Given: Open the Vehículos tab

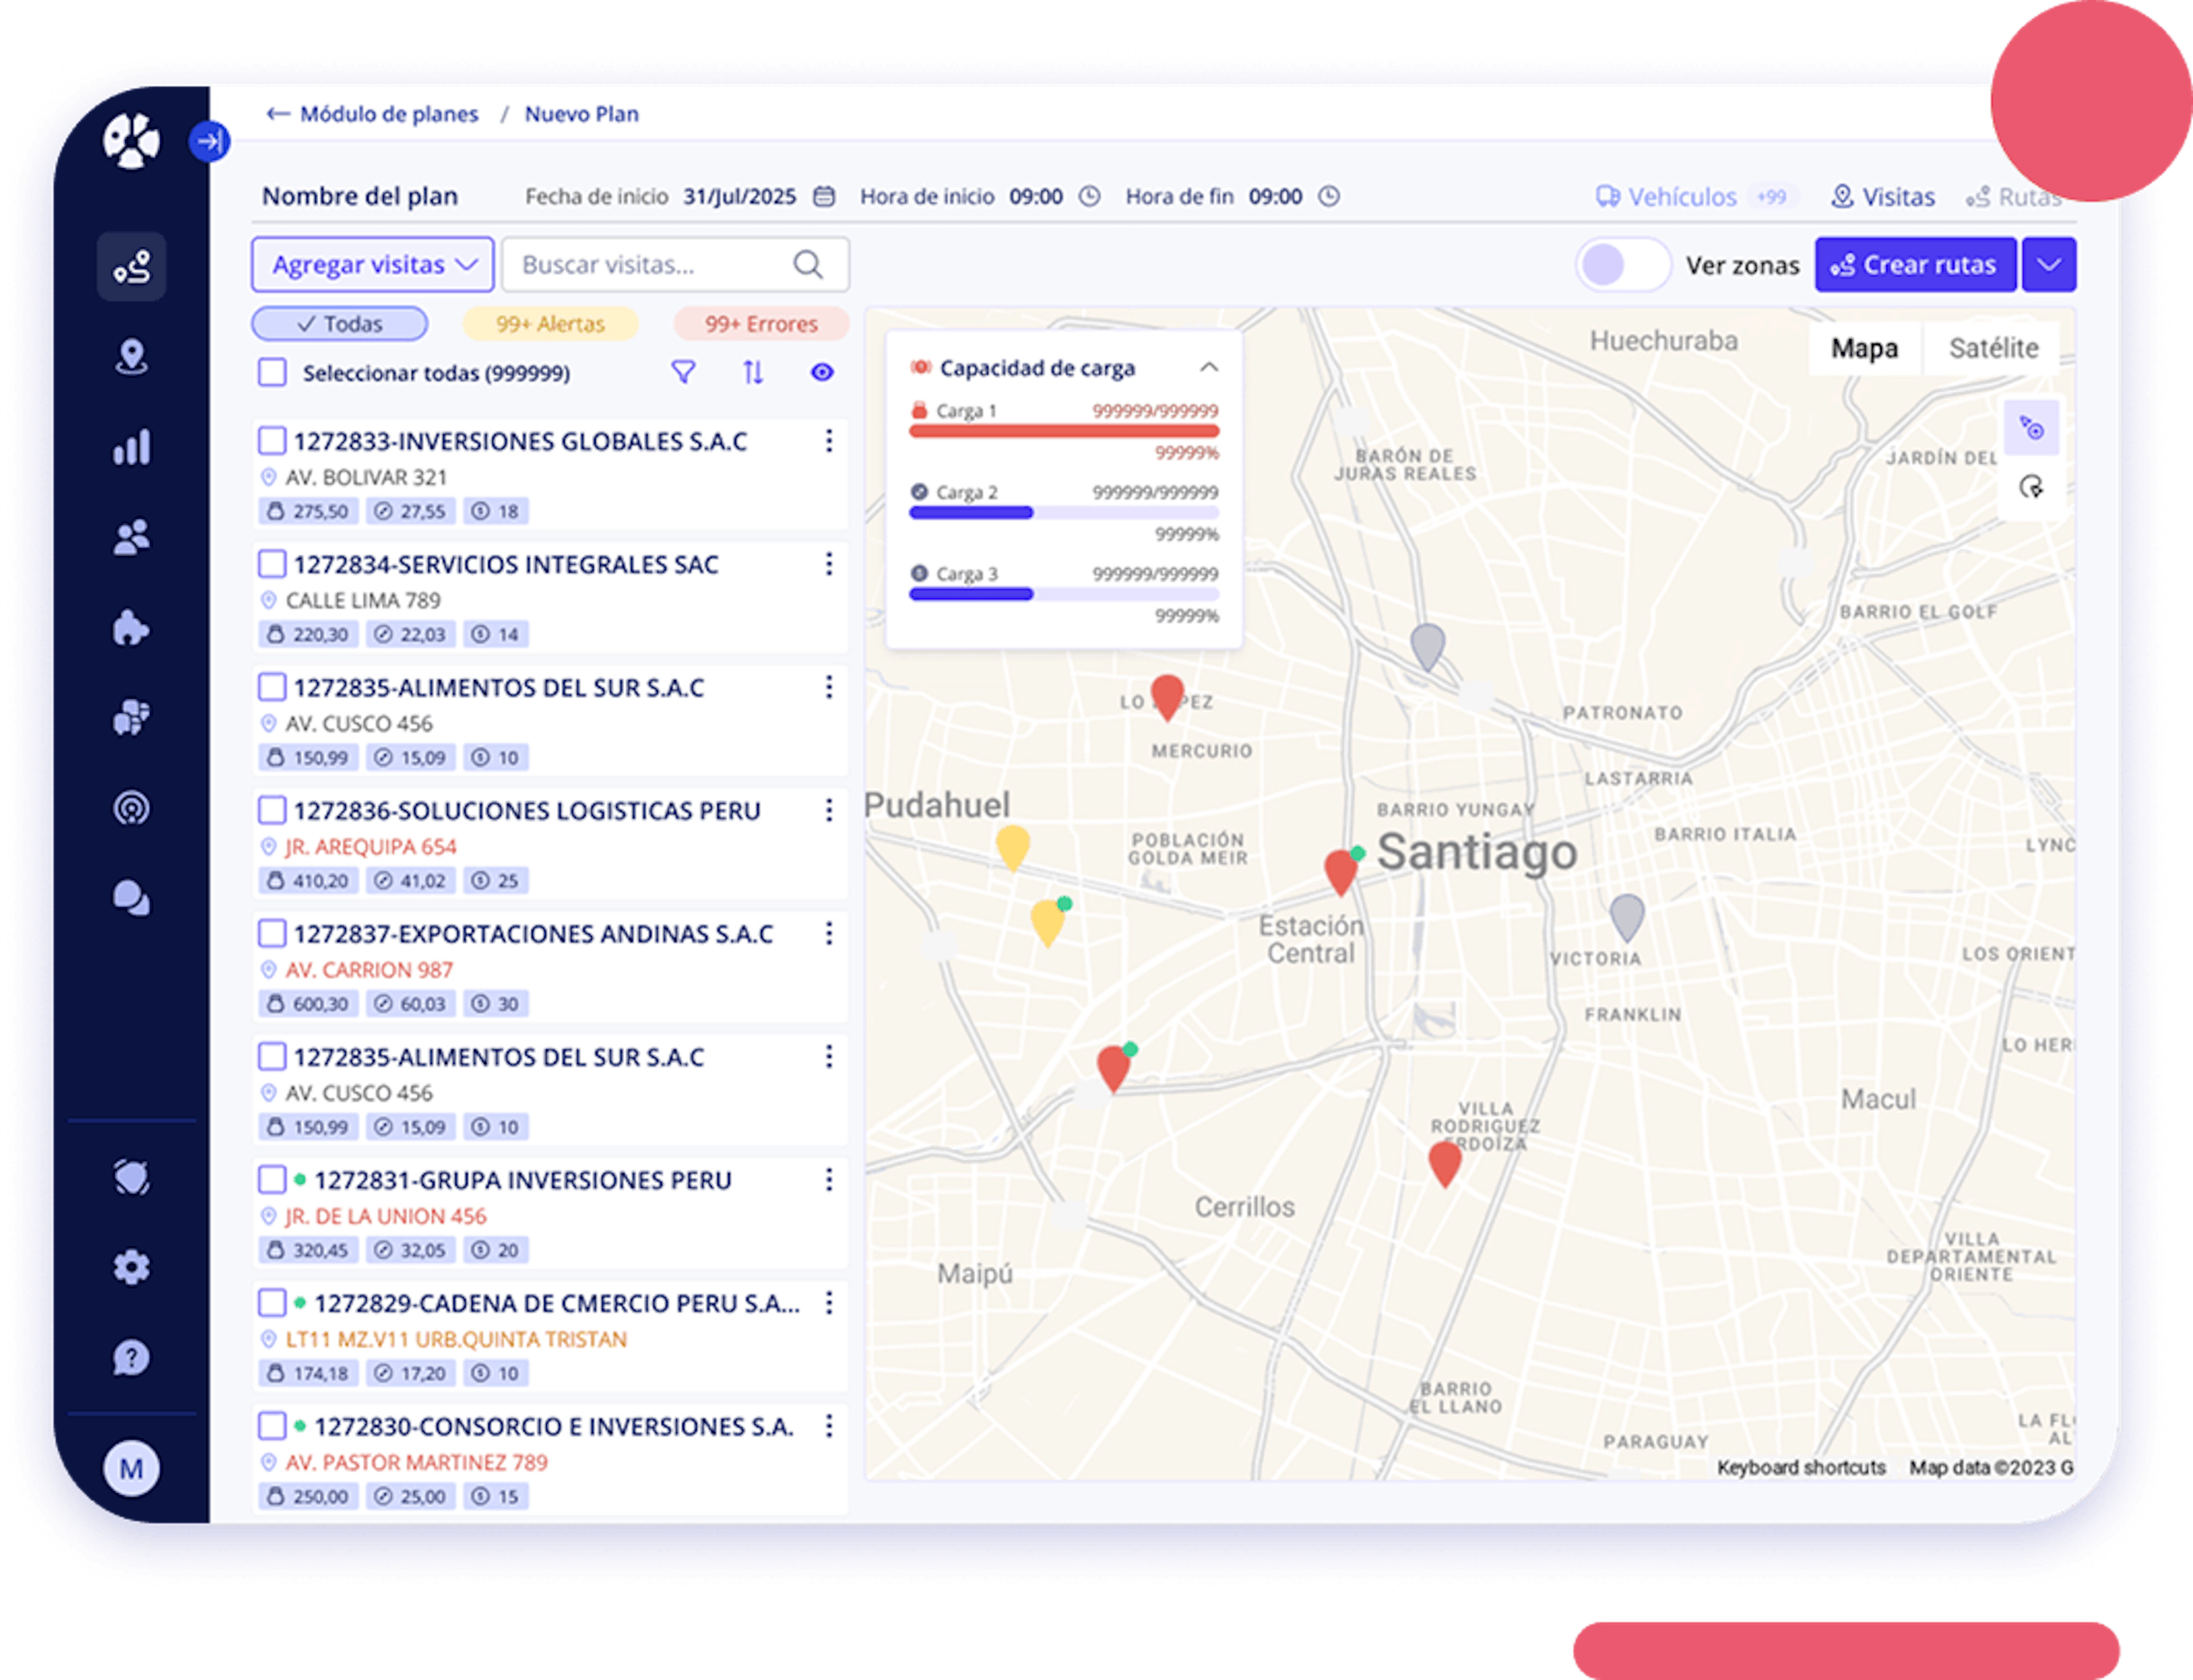Looking at the screenshot, I should 1681,197.
